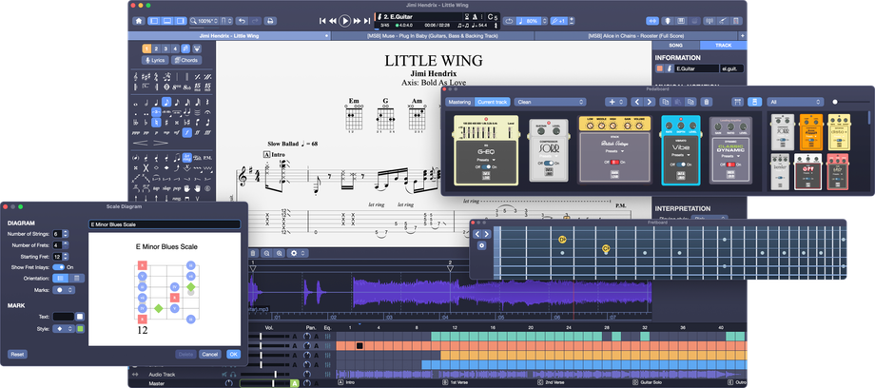The height and width of the screenshot is (388, 875).
Task: Select vertical orientation for the scale diagram
Action: click(x=77, y=278)
